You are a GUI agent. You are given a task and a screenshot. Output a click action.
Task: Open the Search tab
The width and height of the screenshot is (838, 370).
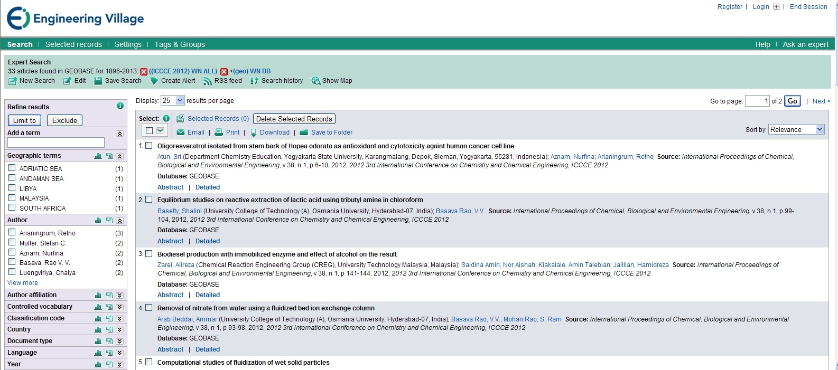(x=20, y=44)
